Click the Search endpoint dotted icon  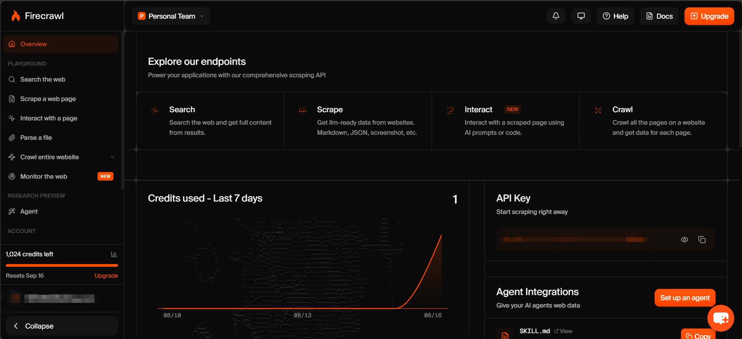155,110
